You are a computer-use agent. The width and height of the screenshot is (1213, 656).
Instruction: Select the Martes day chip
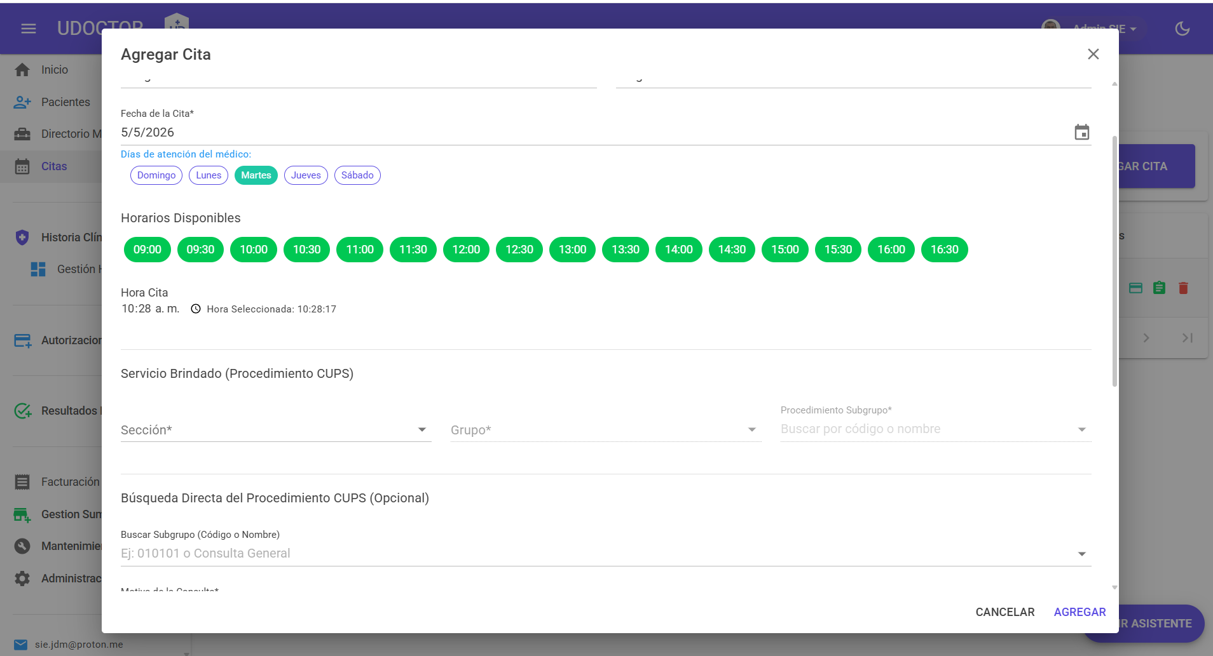[256, 175]
